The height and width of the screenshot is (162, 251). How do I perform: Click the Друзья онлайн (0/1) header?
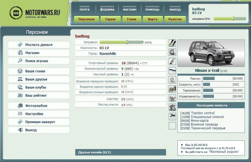[x=121, y=152]
